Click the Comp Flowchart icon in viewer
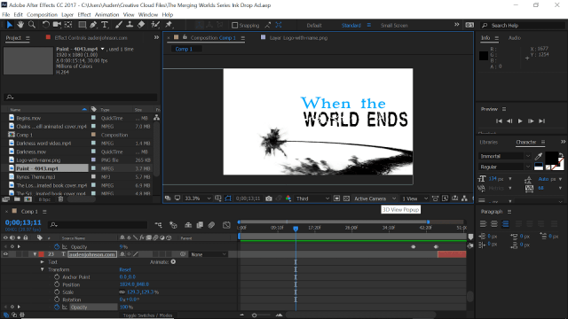 tap(464, 198)
